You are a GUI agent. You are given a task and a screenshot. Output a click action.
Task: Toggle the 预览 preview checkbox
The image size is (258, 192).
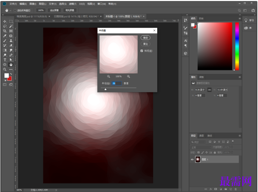click(142, 51)
